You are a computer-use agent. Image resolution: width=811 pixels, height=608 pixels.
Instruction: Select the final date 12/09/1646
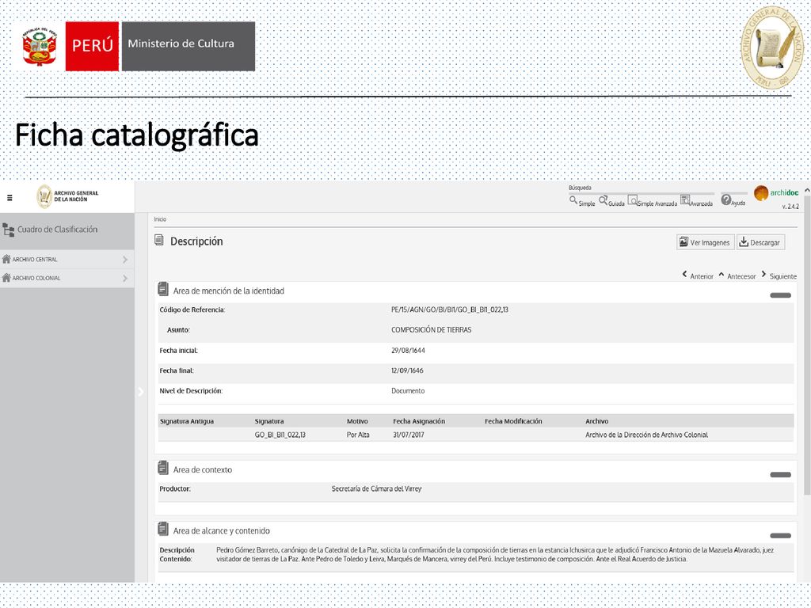point(407,370)
